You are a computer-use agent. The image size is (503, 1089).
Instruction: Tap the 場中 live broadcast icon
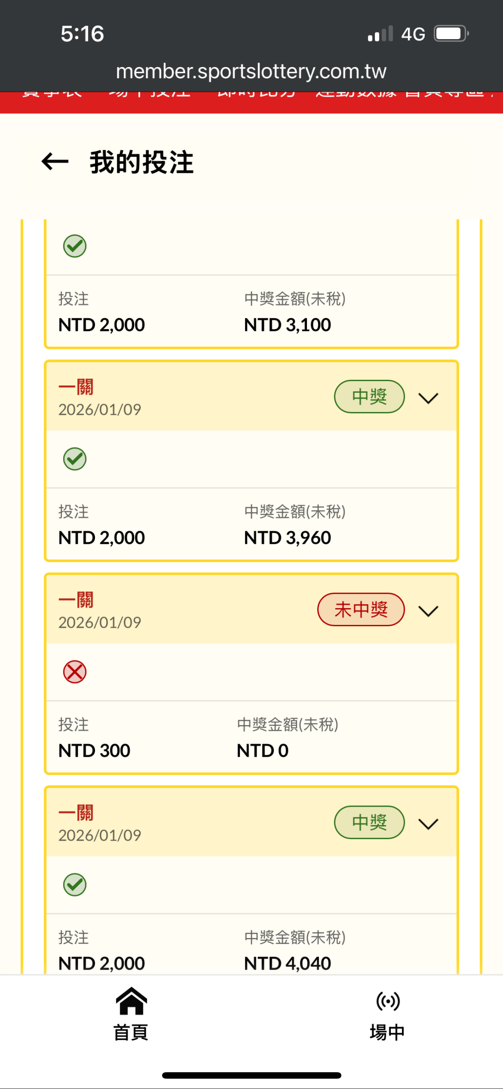click(x=387, y=1001)
